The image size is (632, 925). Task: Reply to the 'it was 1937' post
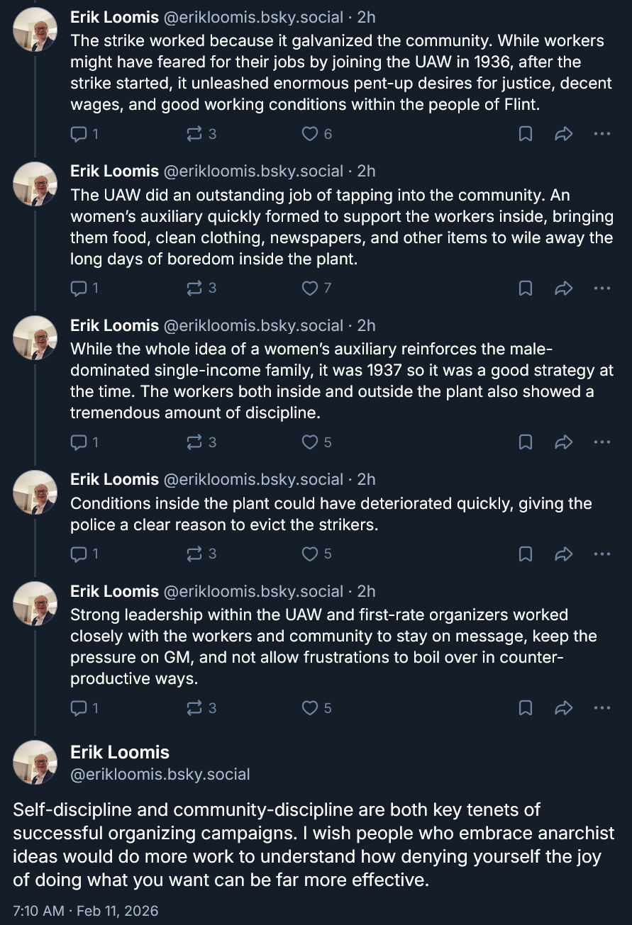point(84,442)
